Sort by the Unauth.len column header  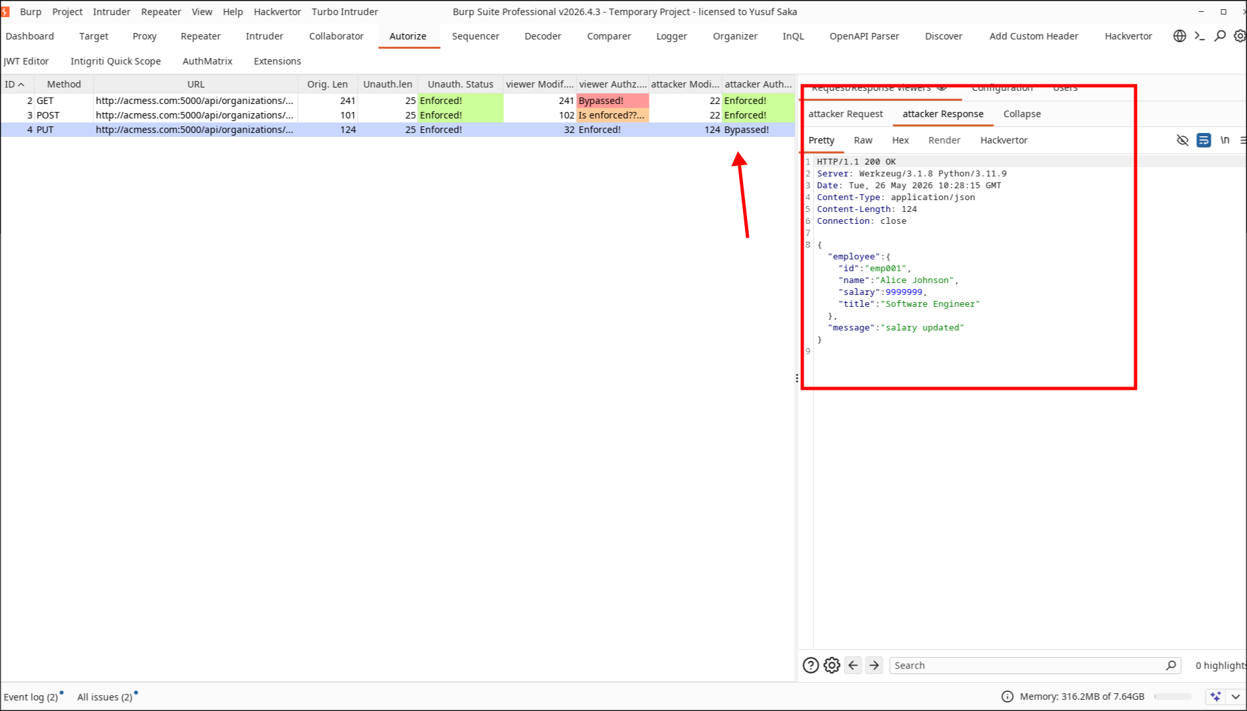pyautogui.click(x=387, y=84)
